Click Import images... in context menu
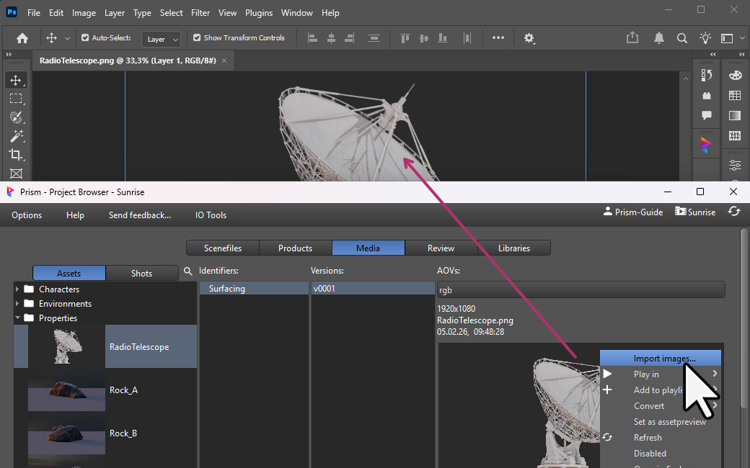The width and height of the screenshot is (750, 468). click(x=664, y=359)
